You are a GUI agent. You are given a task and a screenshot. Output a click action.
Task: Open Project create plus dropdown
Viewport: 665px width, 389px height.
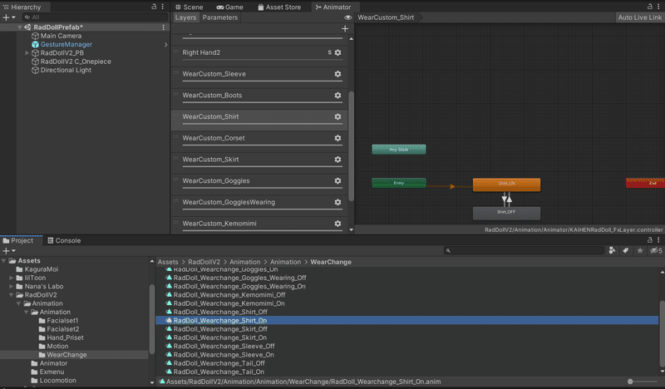pyautogui.click(x=9, y=251)
